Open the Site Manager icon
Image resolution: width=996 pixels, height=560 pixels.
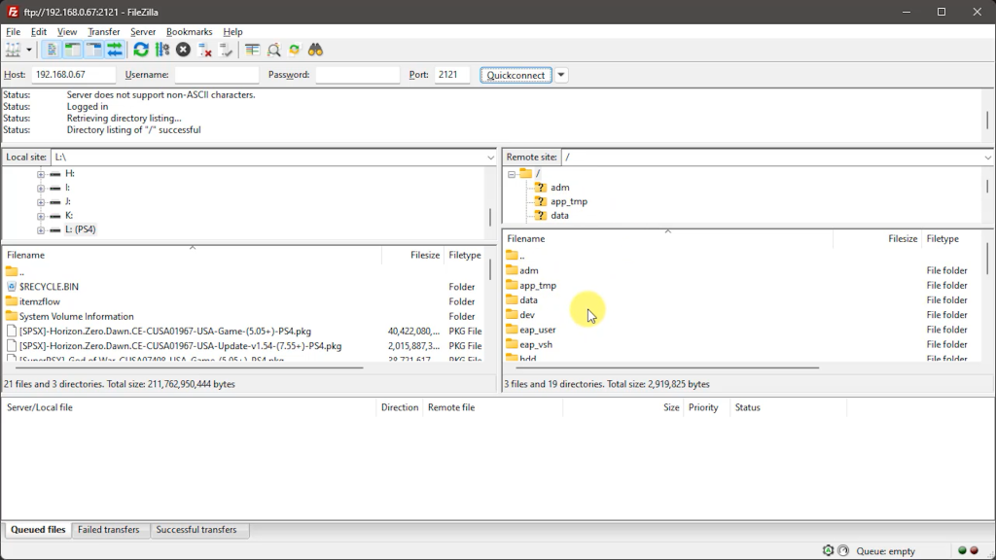coord(13,50)
